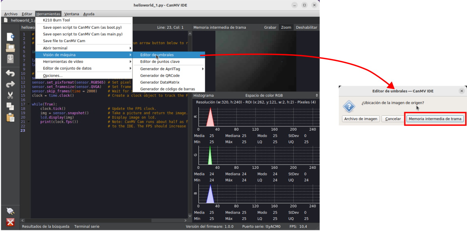Open the Ayuda menu
This screenshot has height=231, width=467.
pos(89,14)
